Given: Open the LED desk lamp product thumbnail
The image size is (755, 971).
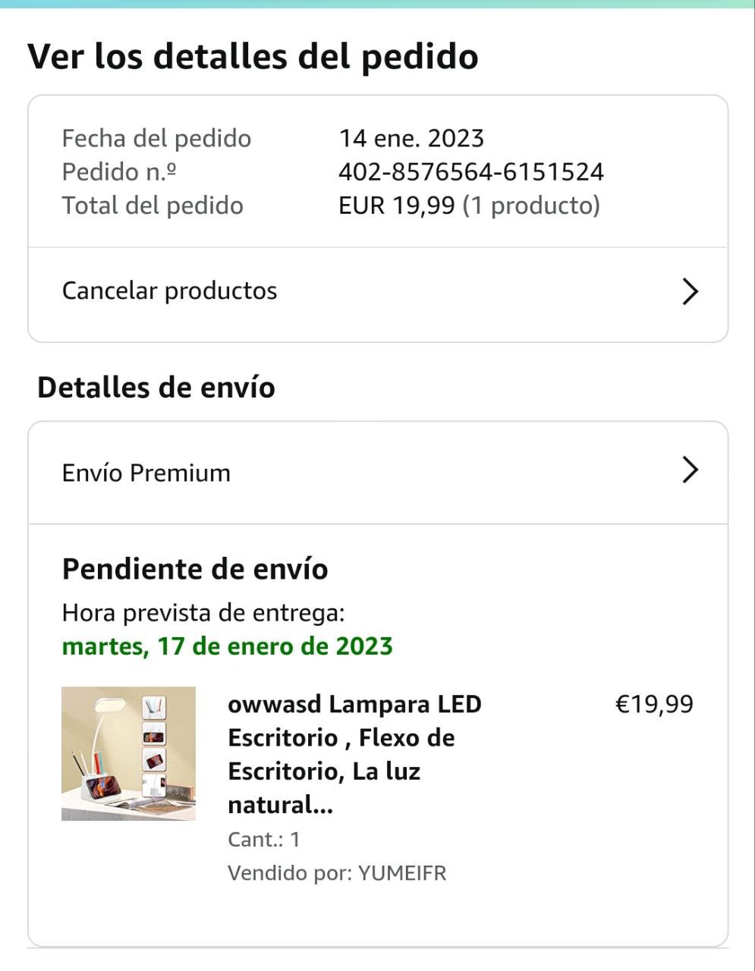Looking at the screenshot, I should (x=128, y=753).
